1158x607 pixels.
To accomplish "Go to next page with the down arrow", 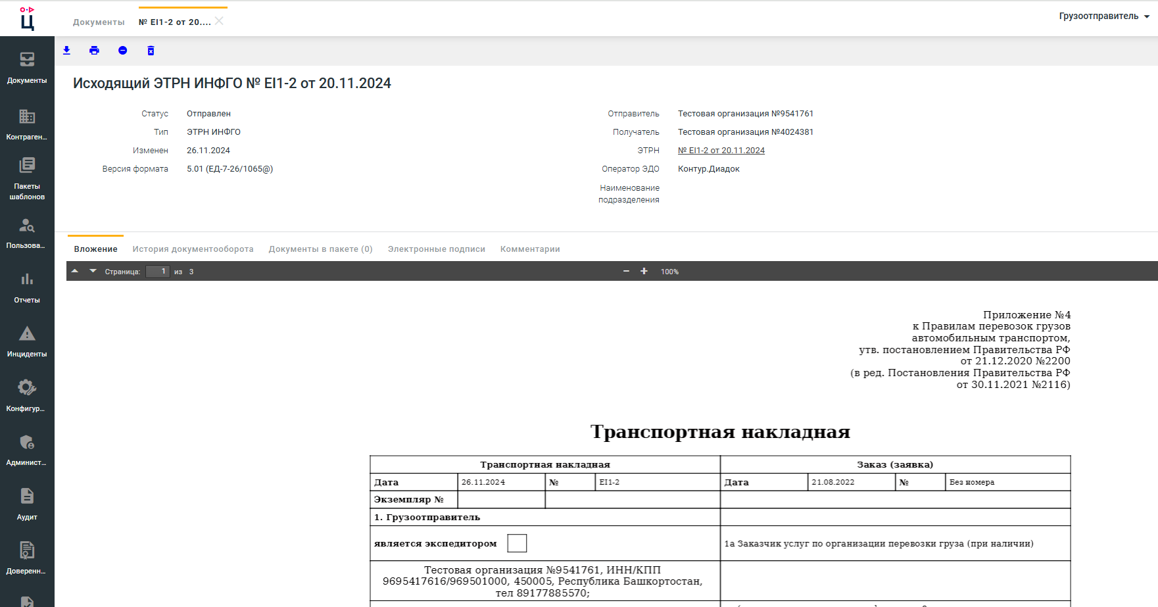I will [x=92, y=270].
